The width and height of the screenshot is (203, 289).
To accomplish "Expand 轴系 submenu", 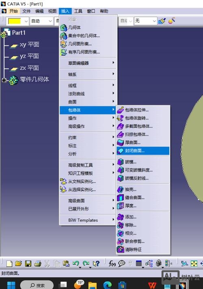I will click(x=88, y=74).
